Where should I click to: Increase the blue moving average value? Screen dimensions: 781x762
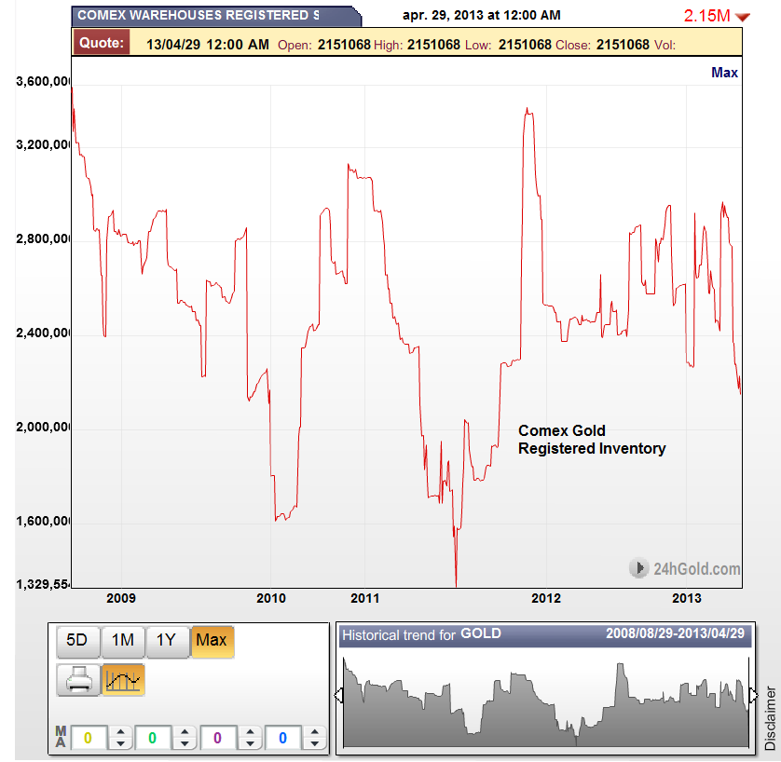pyautogui.click(x=314, y=732)
